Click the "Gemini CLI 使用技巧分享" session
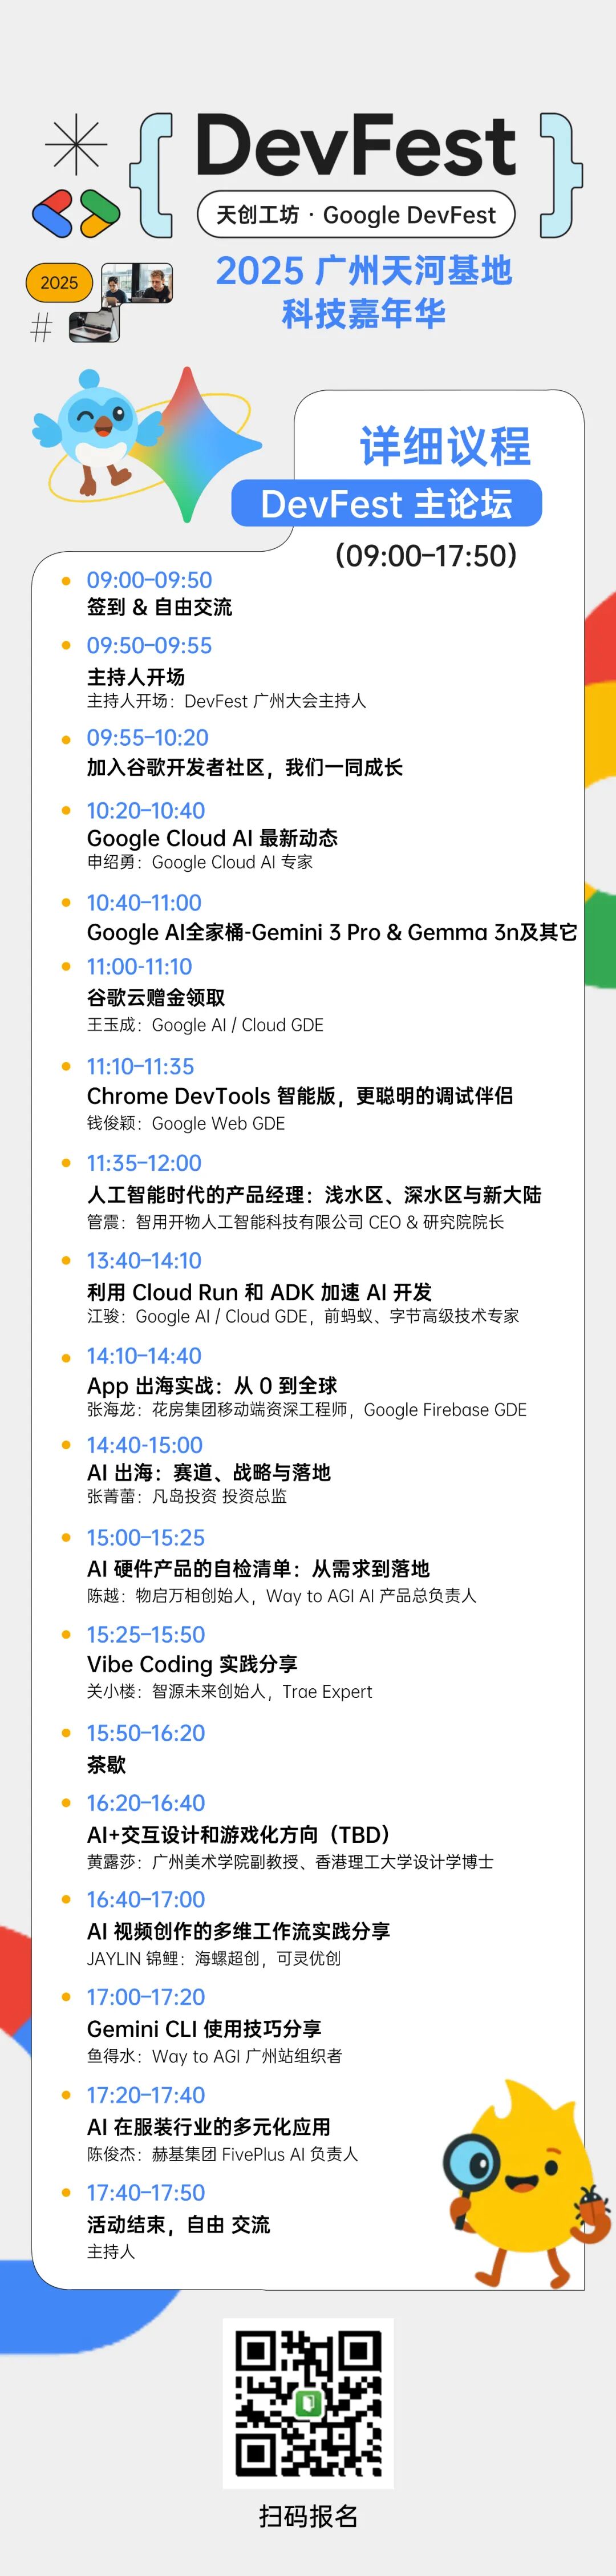 coord(204,2028)
